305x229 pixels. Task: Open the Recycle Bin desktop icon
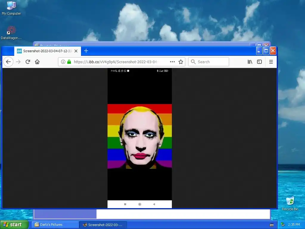pyautogui.click(x=290, y=203)
